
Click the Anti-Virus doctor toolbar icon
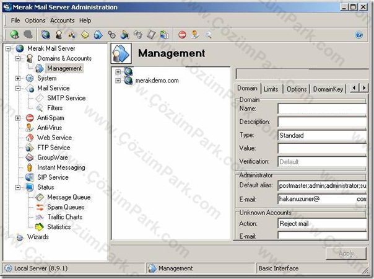click(x=195, y=35)
